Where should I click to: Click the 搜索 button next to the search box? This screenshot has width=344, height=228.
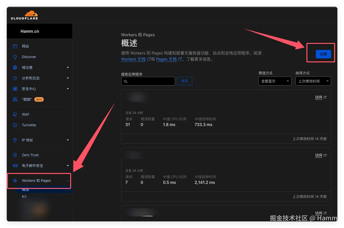point(184,81)
